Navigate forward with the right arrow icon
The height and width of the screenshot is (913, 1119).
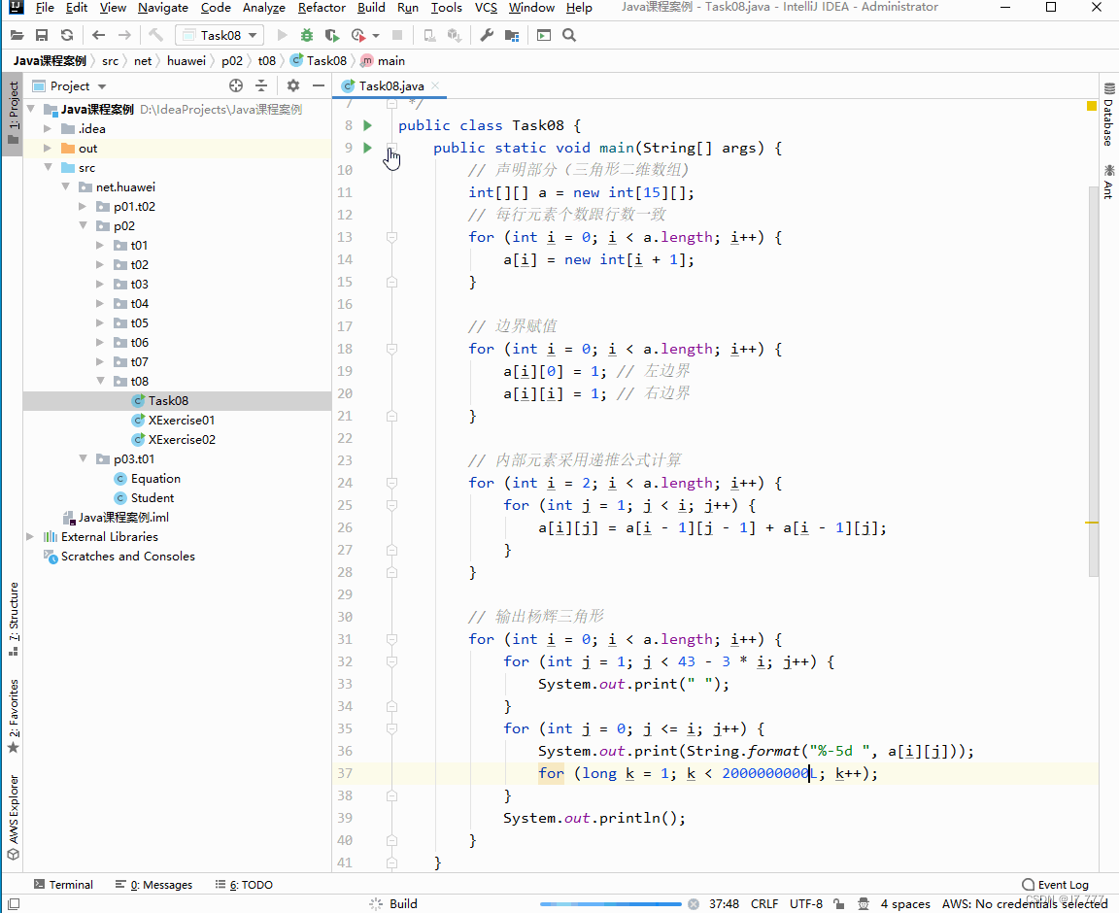point(124,35)
